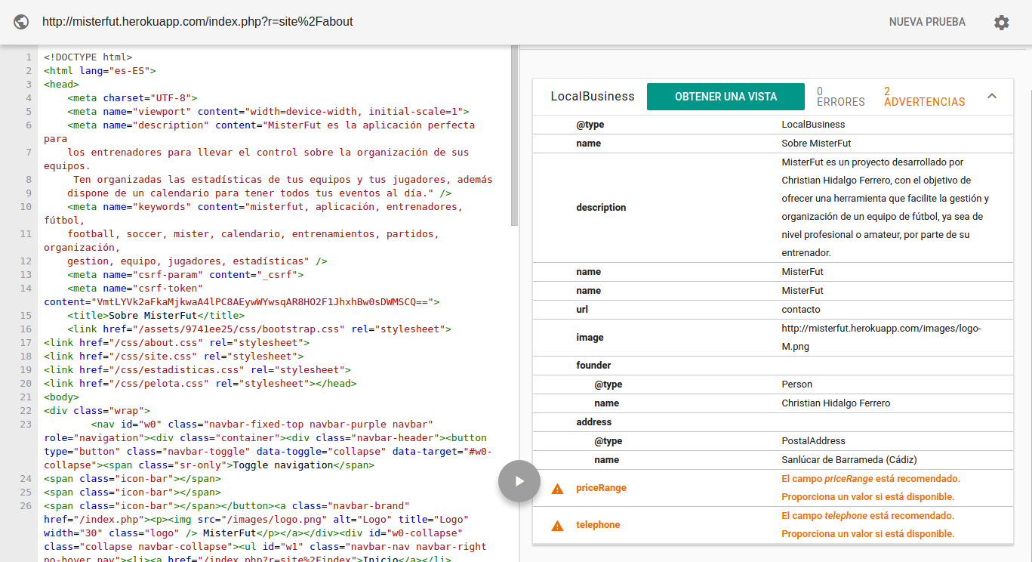
Task: Select the priceRange warning row label
Action: (x=601, y=488)
